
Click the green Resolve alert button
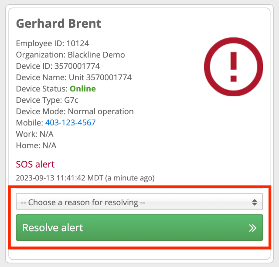coord(139,228)
